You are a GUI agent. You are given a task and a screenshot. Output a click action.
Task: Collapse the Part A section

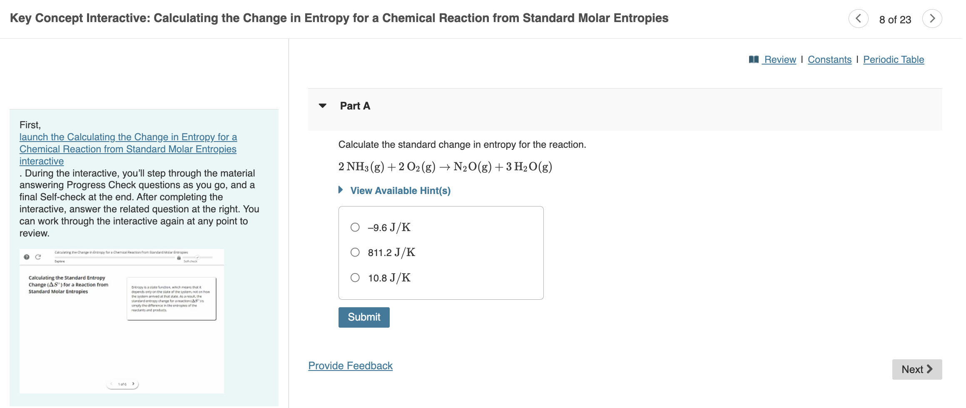pos(323,106)
